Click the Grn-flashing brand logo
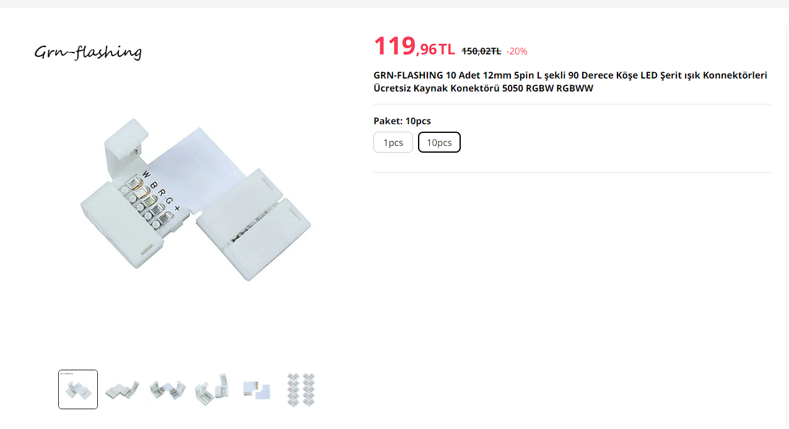 coord(88,52)
